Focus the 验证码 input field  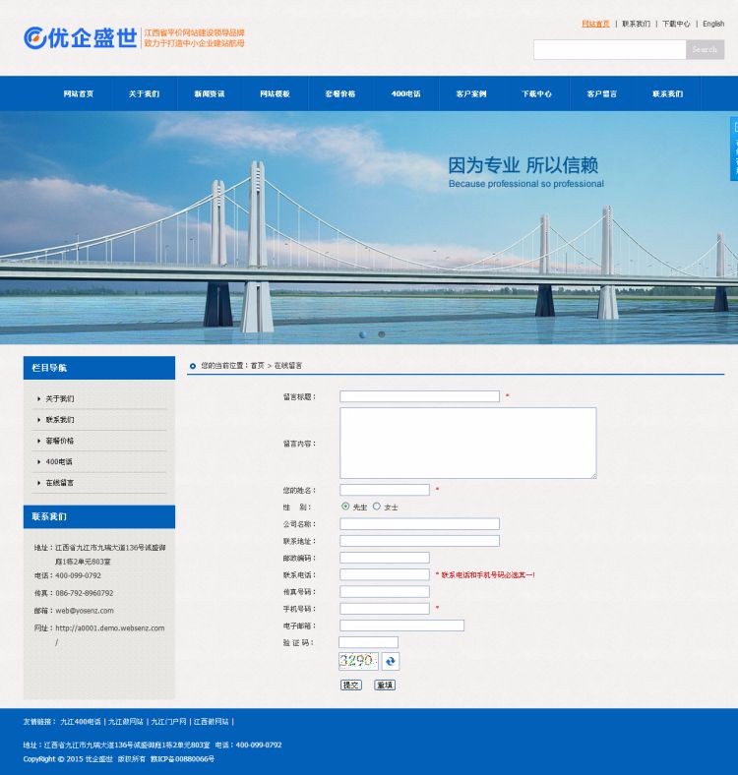pyautogui.click(x=368, y=642)
